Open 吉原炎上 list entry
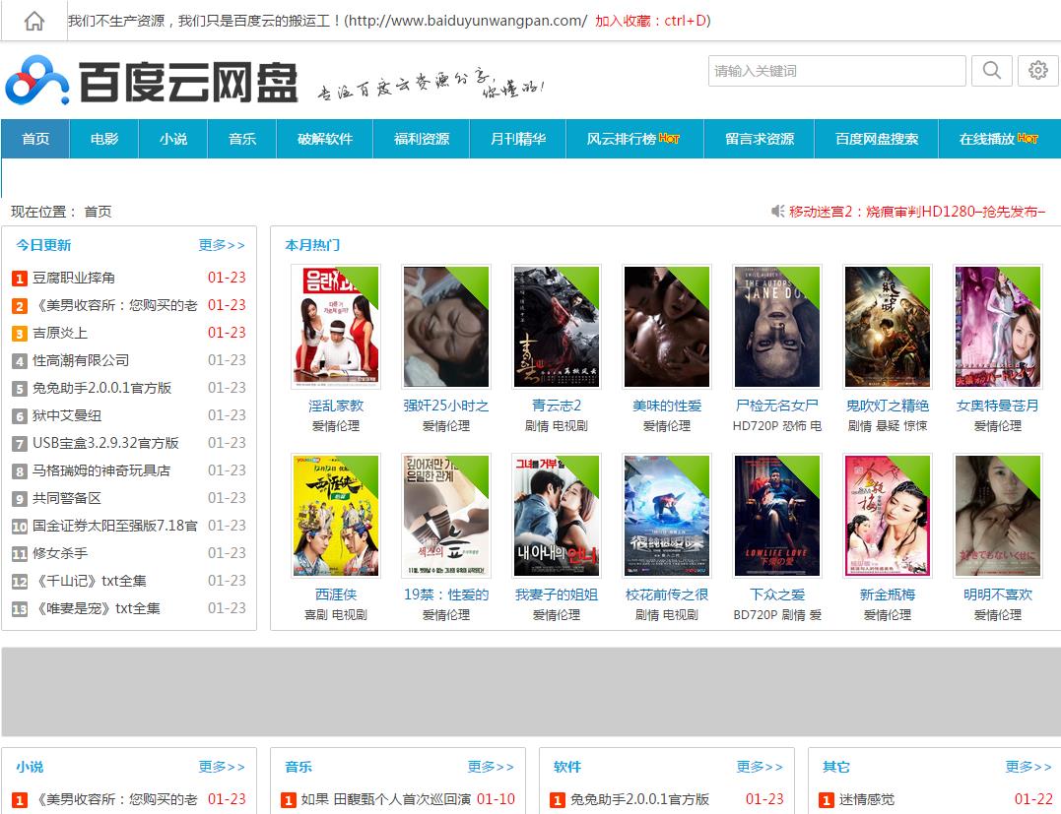1061x814 pixels. (x=60, y=333)
